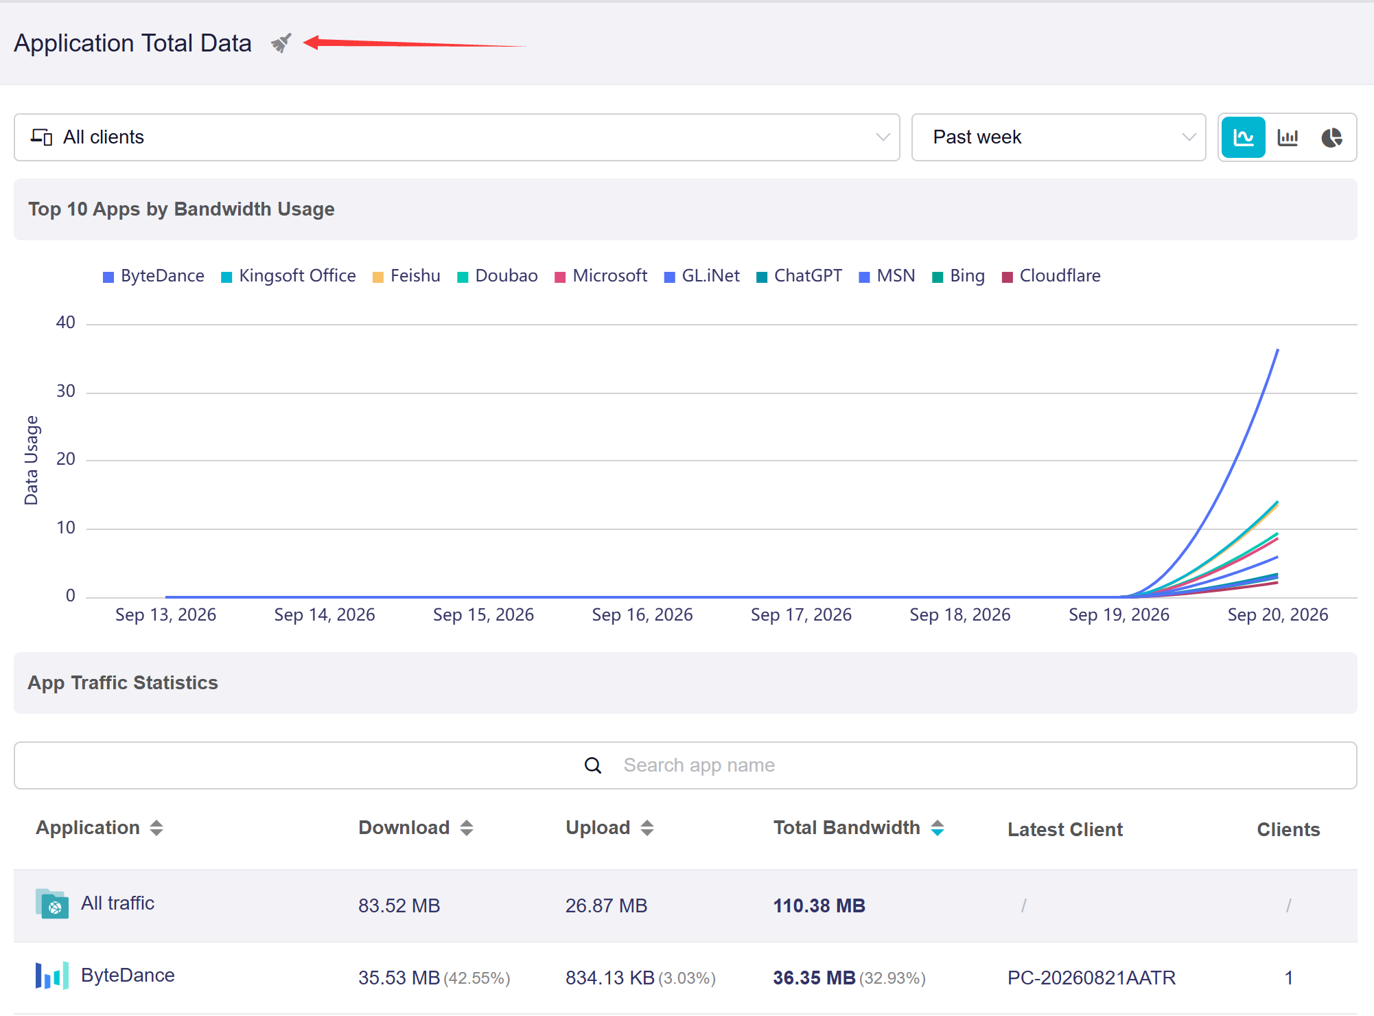Toggle GL.iNet series in chart legend
The height and width of the screenshot is (1016, 1374).
[702, 276]
